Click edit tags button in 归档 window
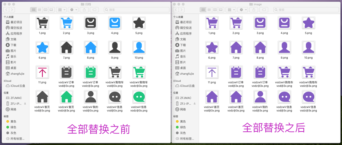The width and height of the screenshot is (342, 145). (94, 10)
